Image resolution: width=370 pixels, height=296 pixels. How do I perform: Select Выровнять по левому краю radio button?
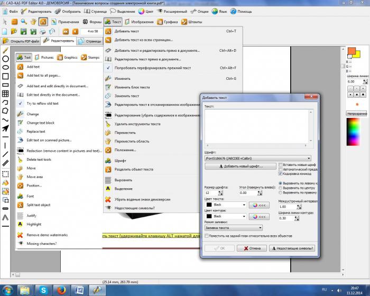point(280,183)
